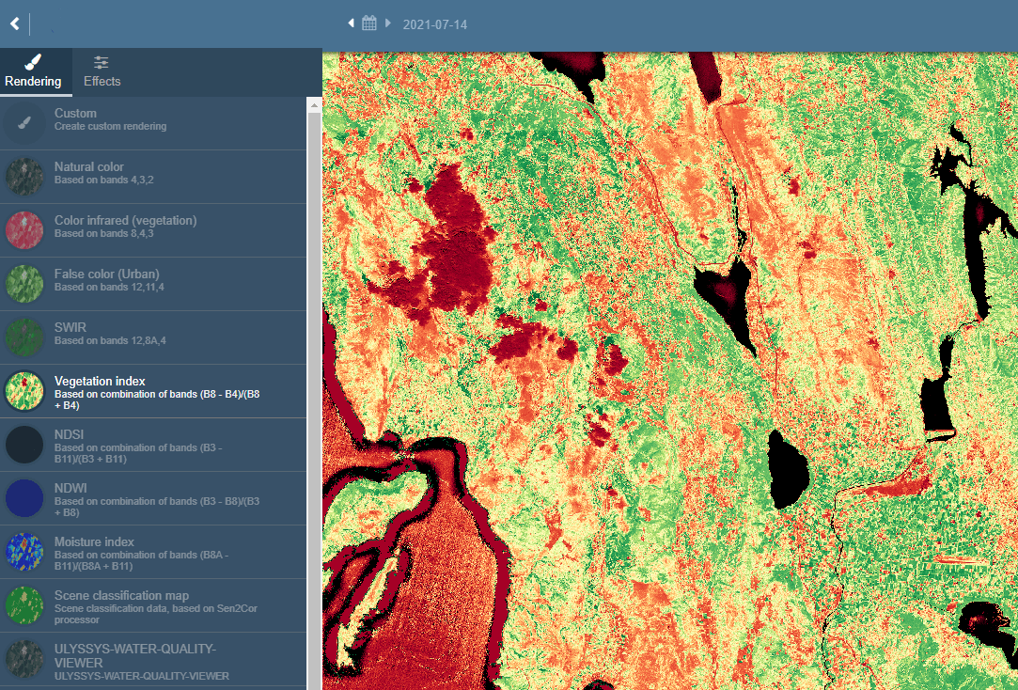Select the Natural color thumbnail

point(24,177)
